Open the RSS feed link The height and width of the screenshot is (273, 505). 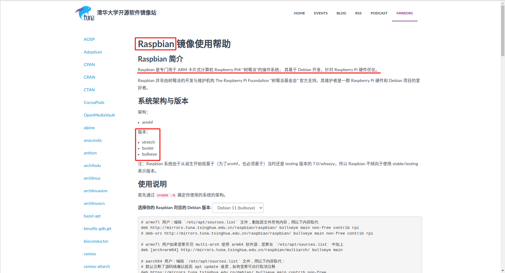358,13
